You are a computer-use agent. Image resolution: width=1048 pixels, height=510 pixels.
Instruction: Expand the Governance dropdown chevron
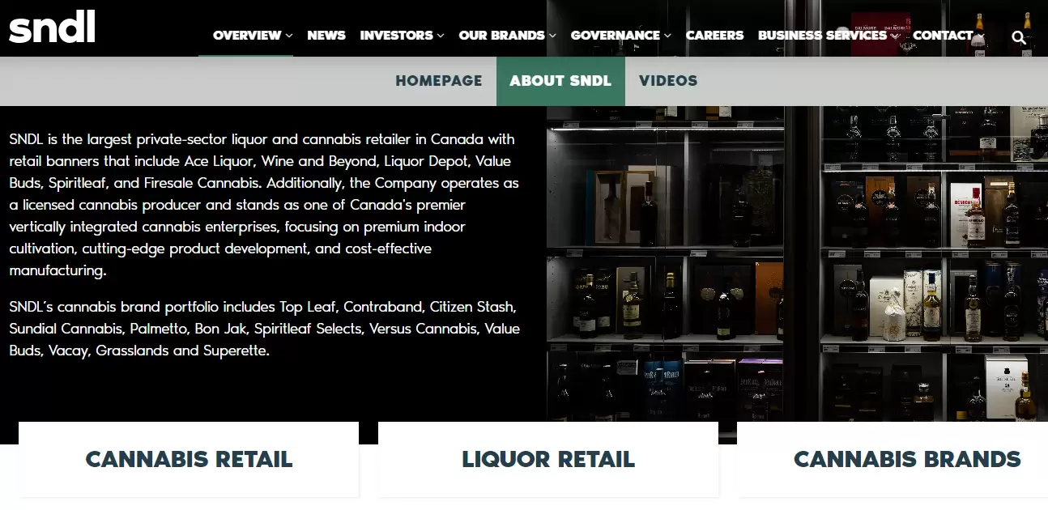[x=667, y=36]
